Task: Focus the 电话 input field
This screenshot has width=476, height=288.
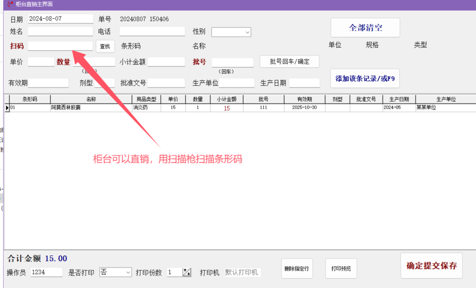Action: click(152, 31)
